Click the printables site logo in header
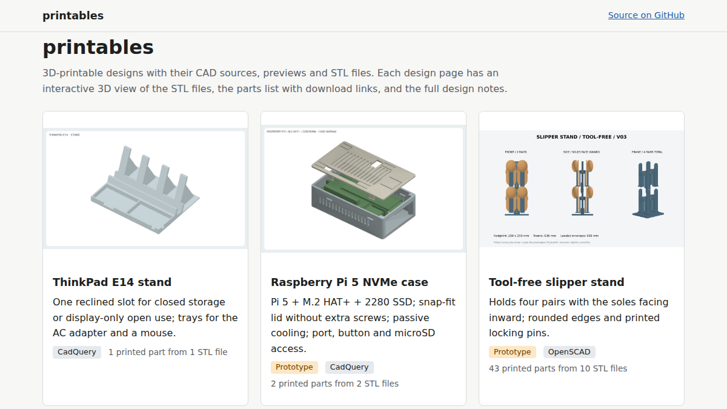The width and height of the screenshot is (727, 409). coord(73,16)
